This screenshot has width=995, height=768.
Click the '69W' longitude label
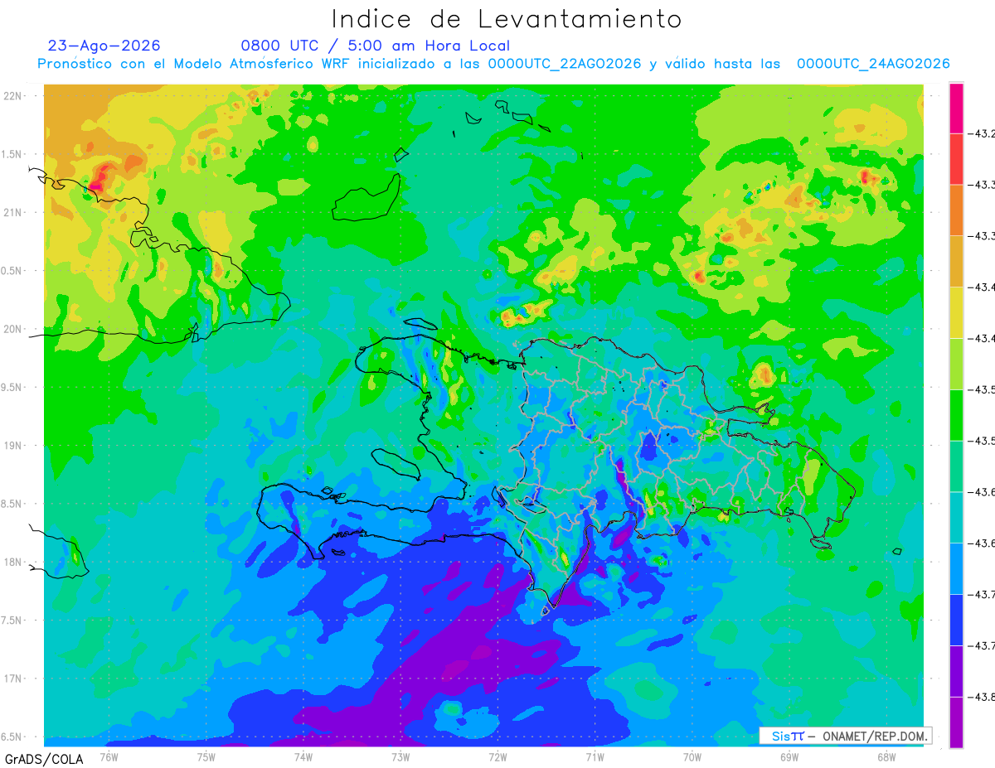(x=789, y=756)
